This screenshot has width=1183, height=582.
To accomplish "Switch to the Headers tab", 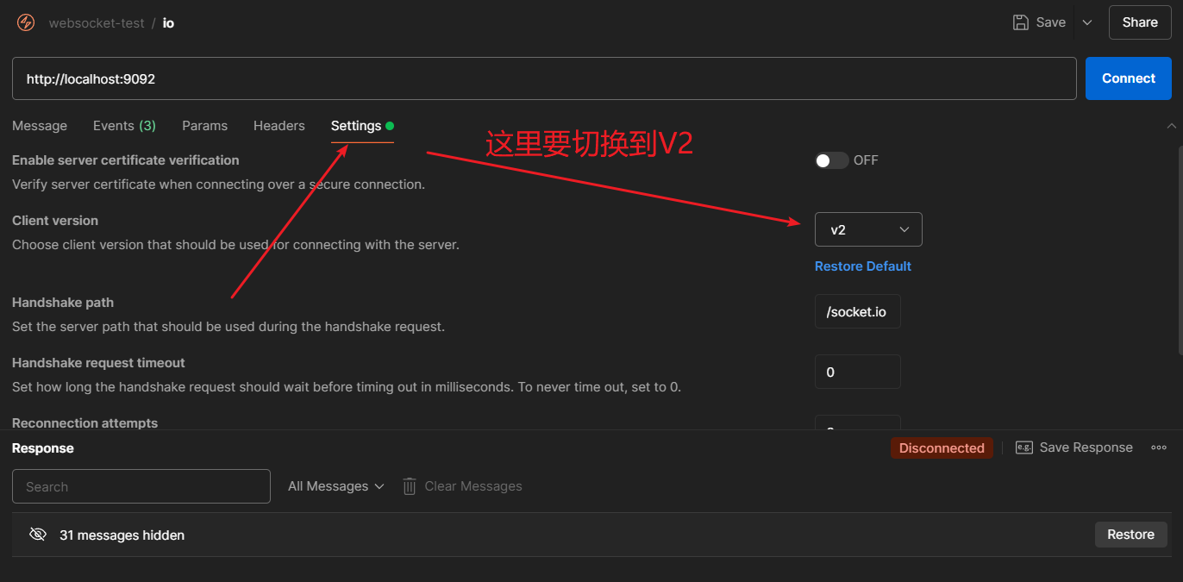I will (x=279, y=125).
